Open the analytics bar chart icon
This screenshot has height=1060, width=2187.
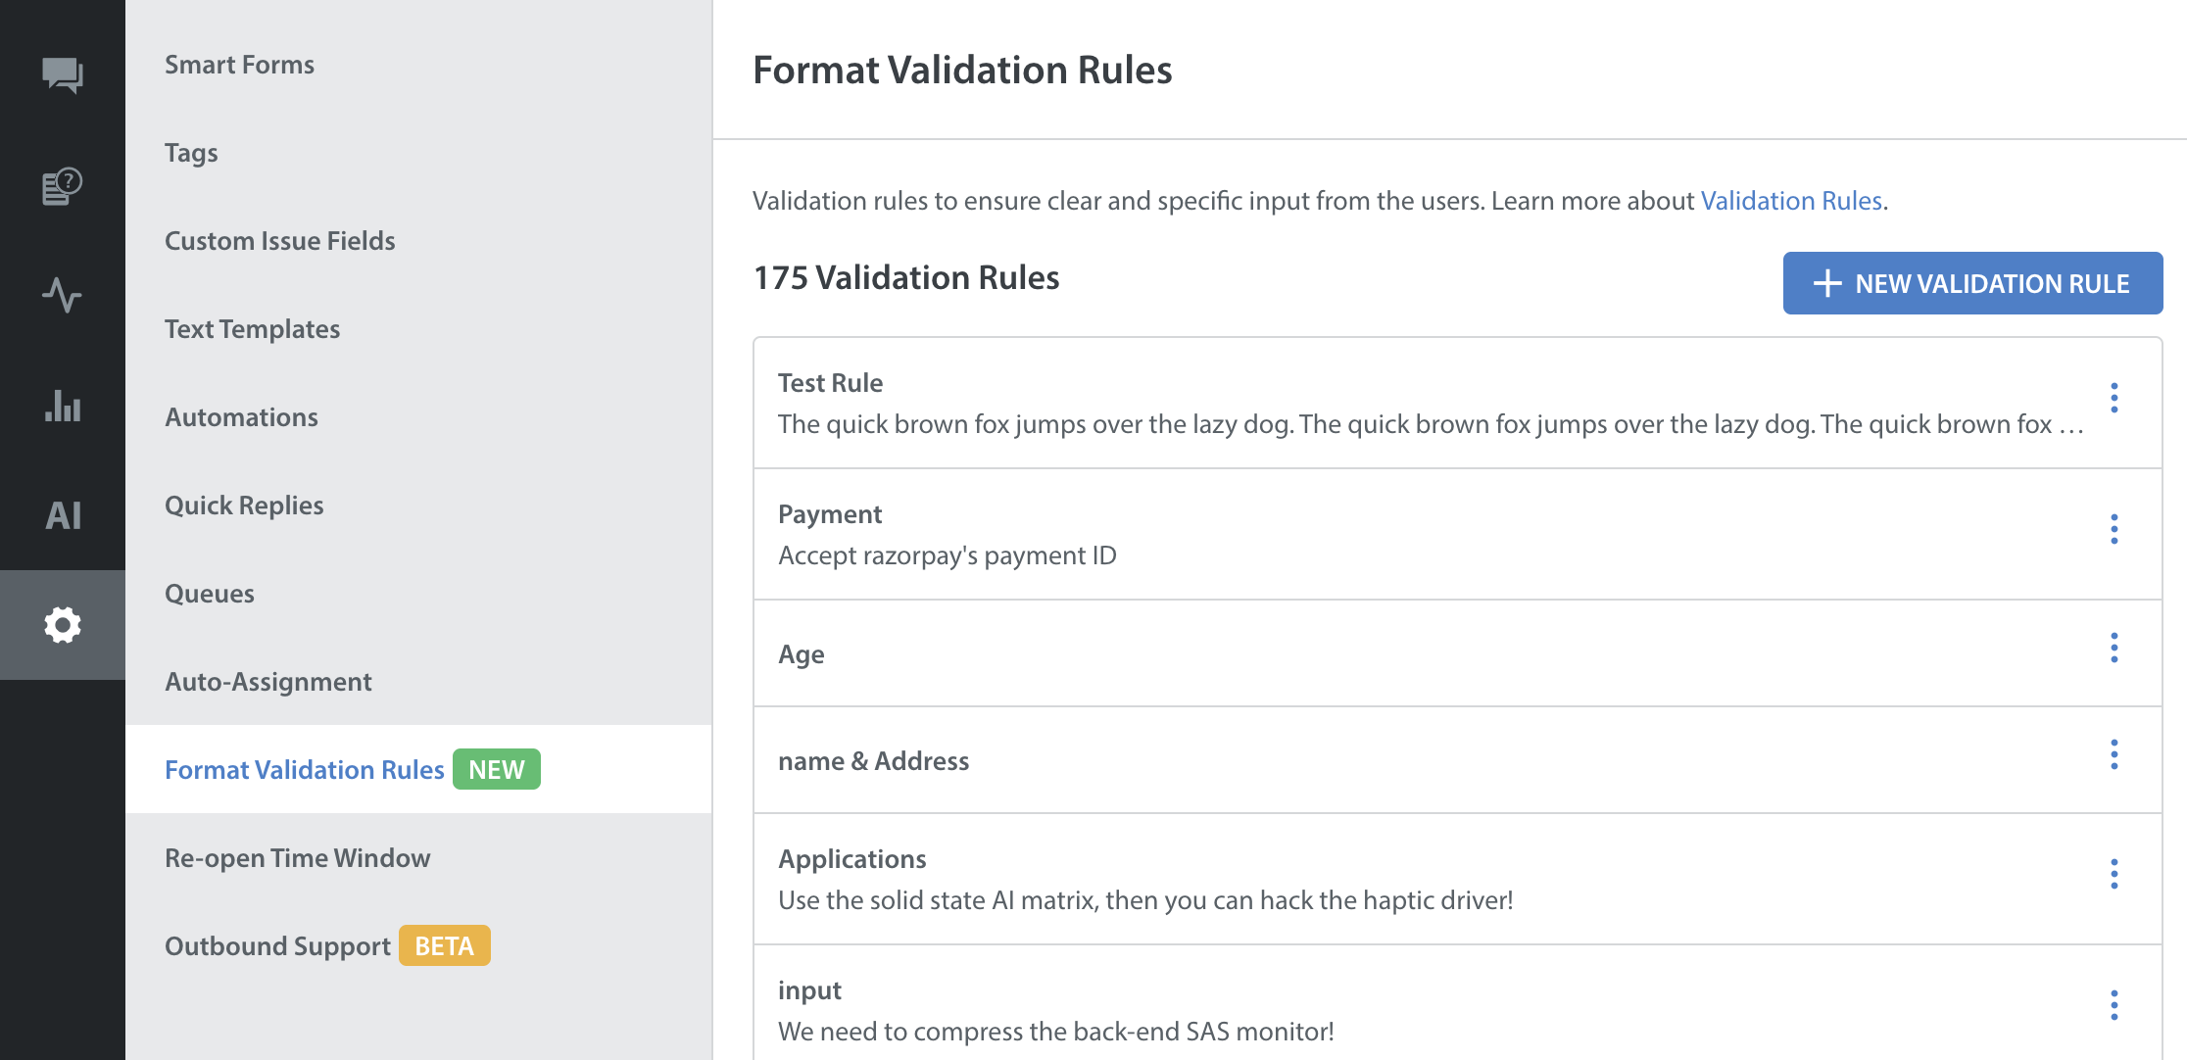pos(63,406)
